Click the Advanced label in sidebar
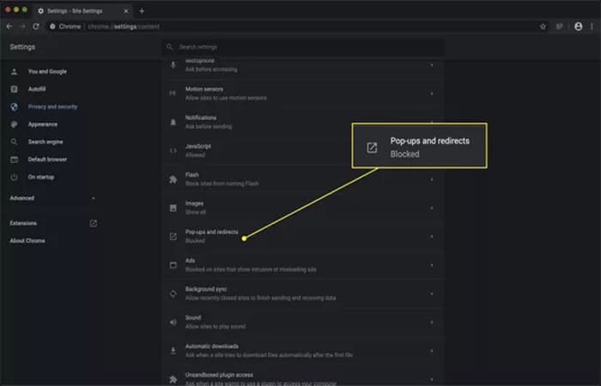This screenshot has height=386, width=601. tap(21, 198)
